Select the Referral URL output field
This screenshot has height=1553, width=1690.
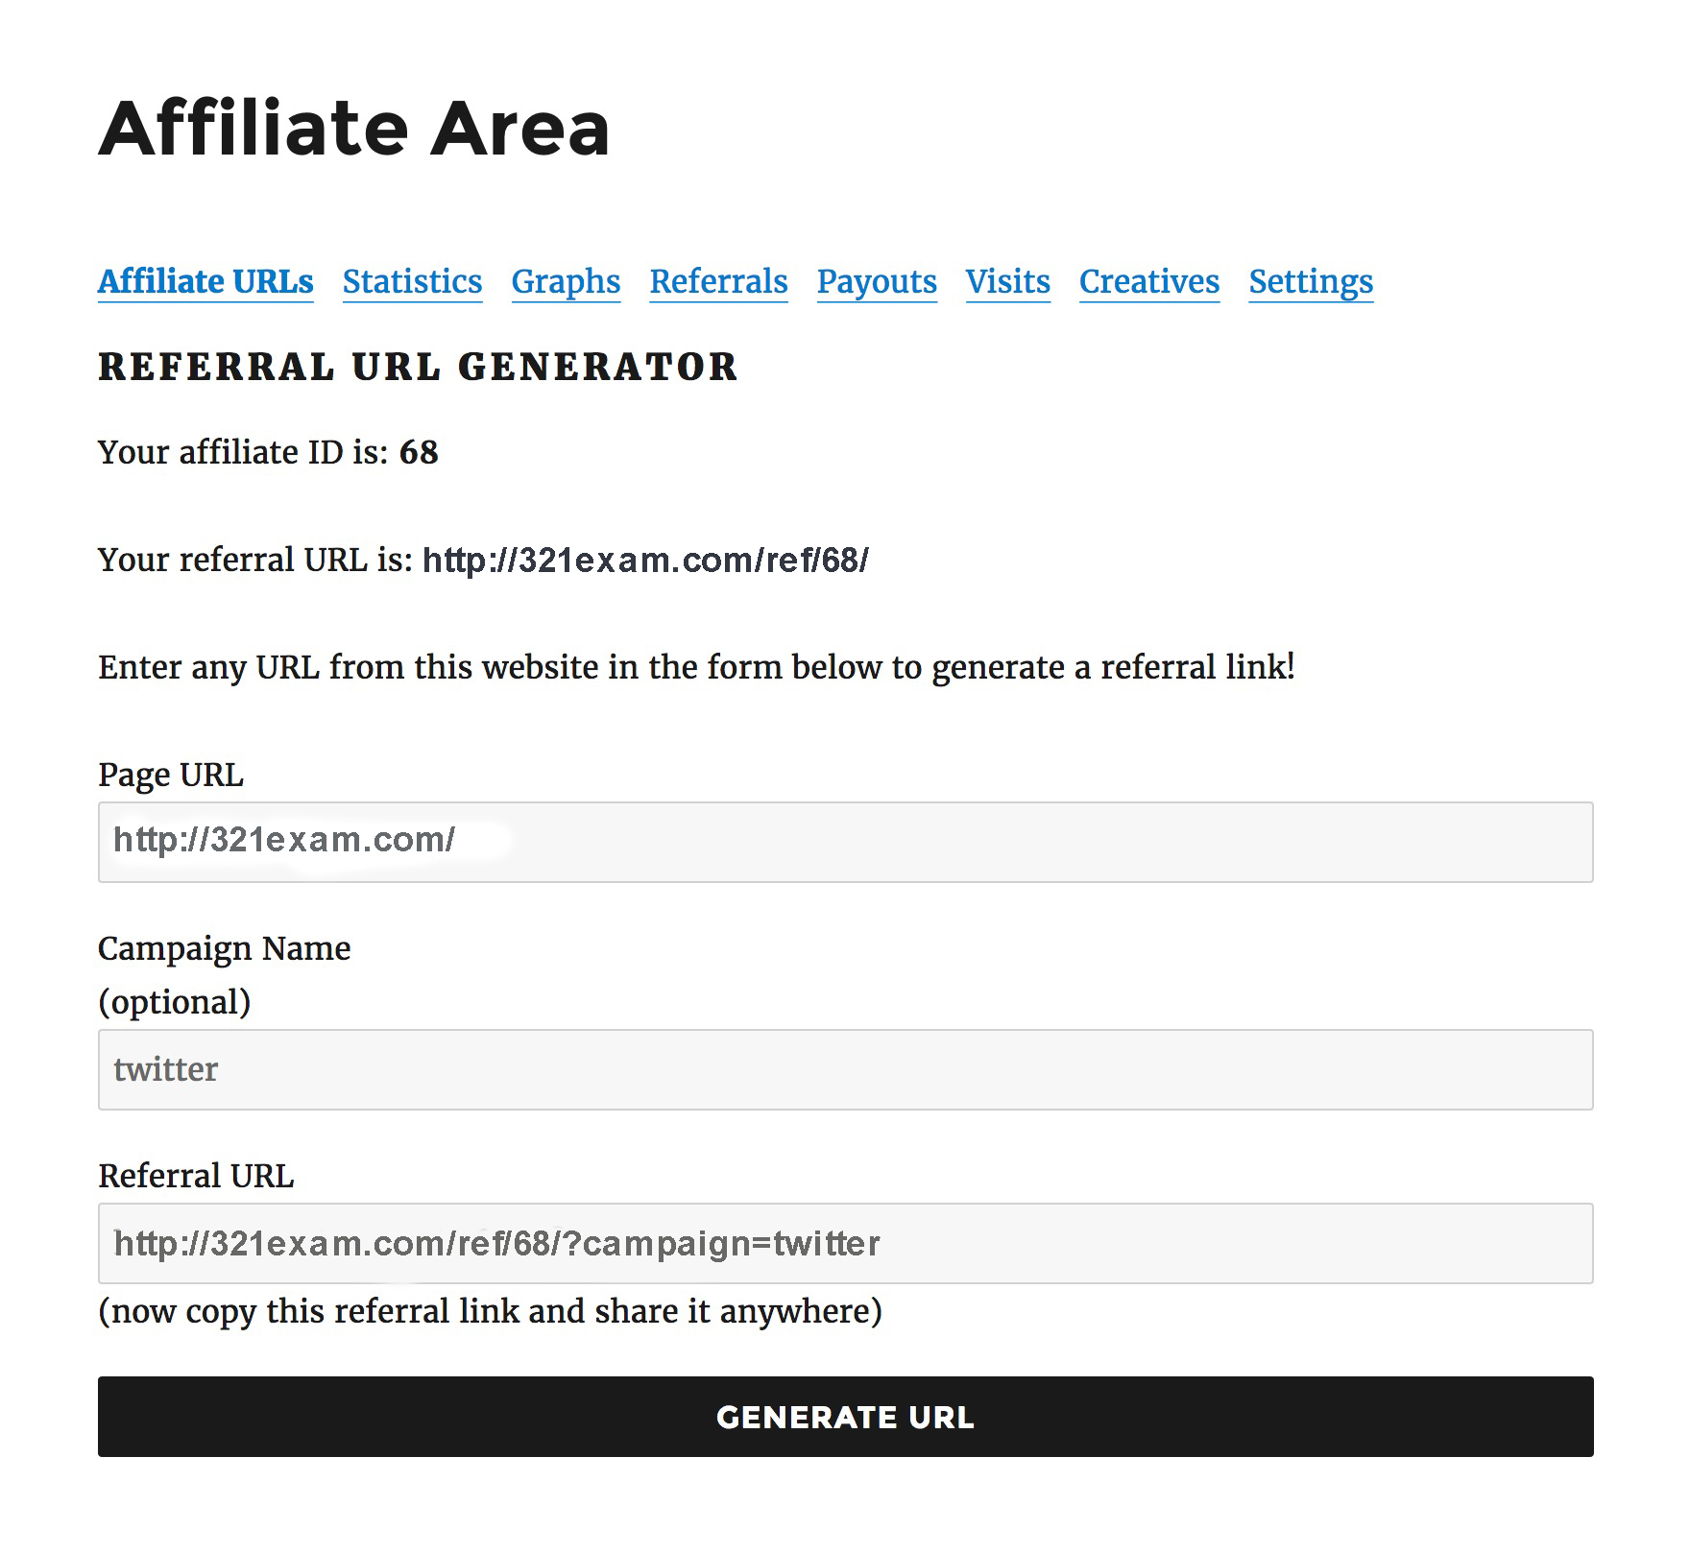pyautogui.click(x=845, y=1243)
